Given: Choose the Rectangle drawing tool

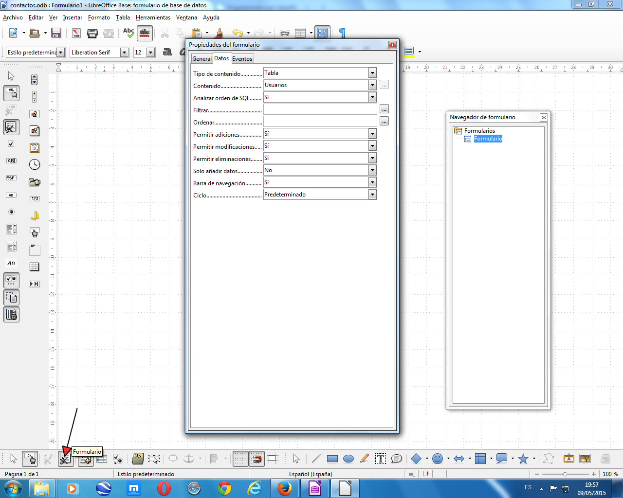Looking at the screenshot, I should [x=332, y=459].
